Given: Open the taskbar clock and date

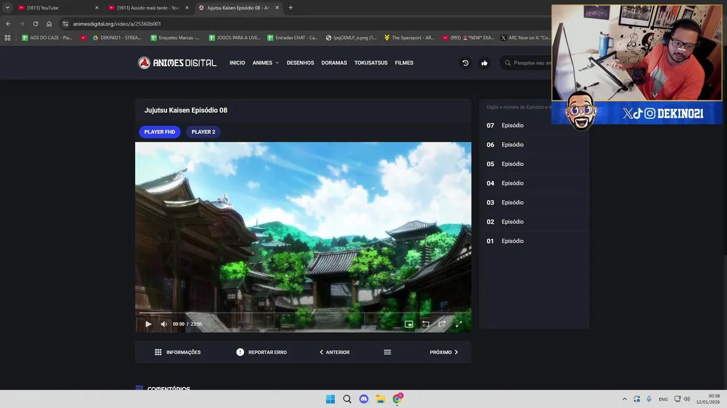Looking at the screenshot, I should tap(708, 399).
